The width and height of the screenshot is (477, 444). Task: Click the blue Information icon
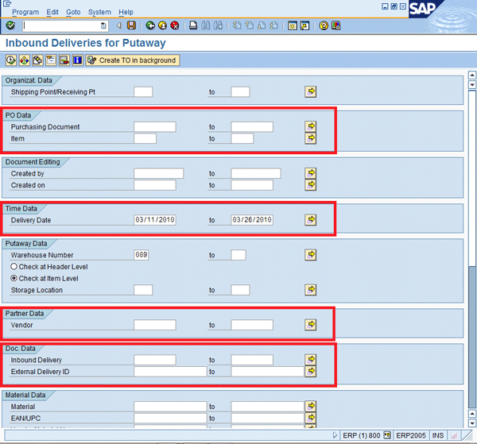77,60
